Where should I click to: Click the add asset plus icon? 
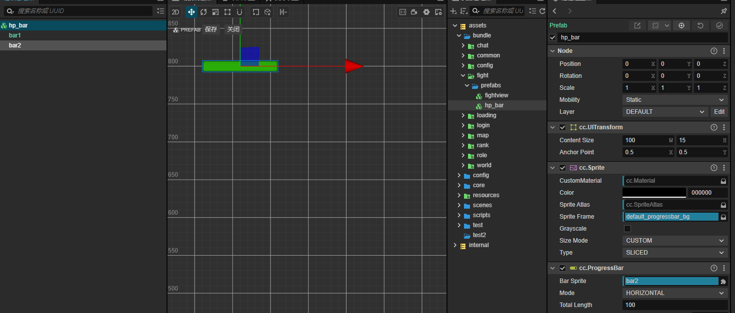pyautogui.click(x=453, y=11)
